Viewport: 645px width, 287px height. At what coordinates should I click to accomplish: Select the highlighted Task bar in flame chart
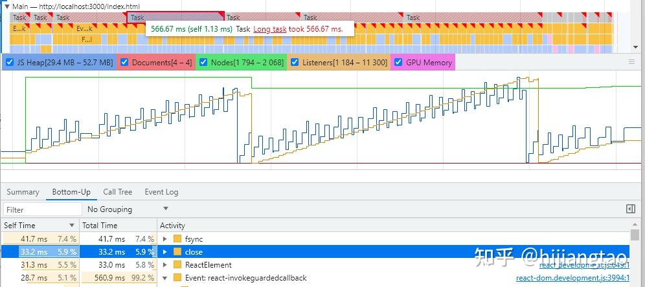coord(175,17)
